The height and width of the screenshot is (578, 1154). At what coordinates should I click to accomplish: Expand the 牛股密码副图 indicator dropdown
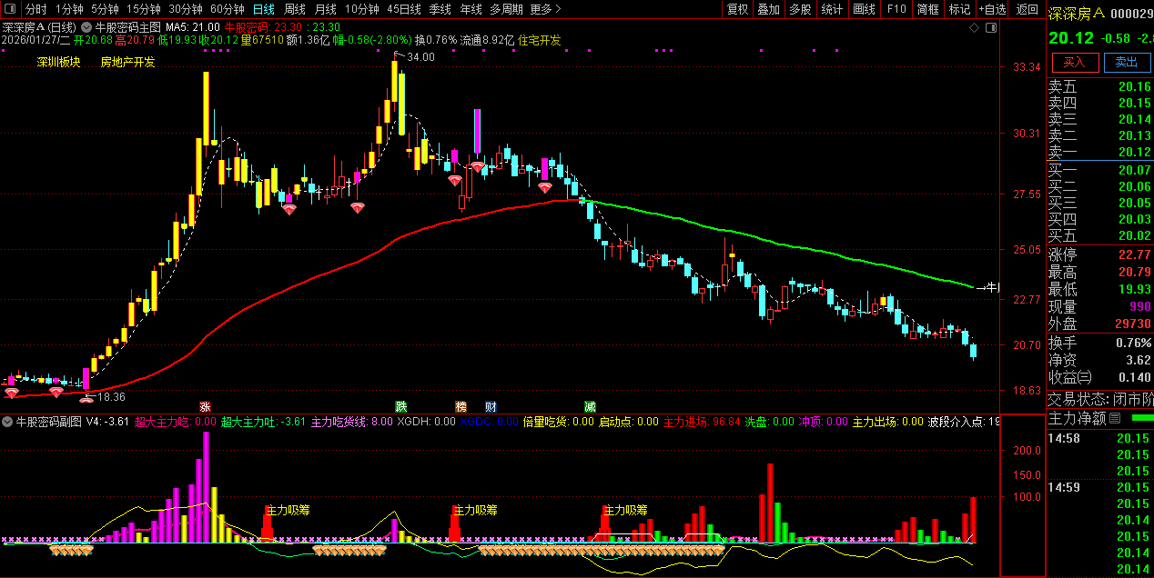coord(8,422)
